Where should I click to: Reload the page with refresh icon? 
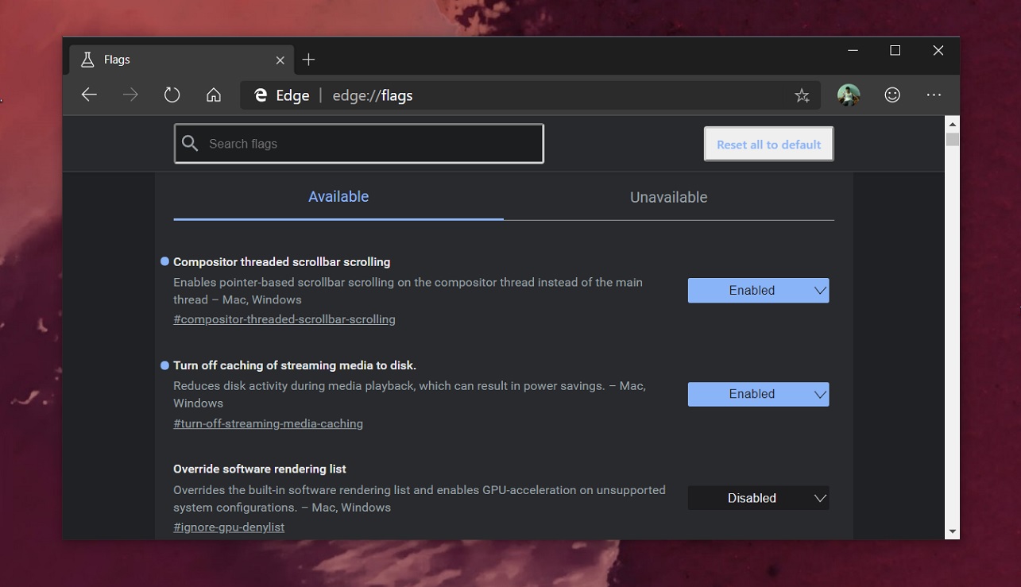[x=172, y=95]
